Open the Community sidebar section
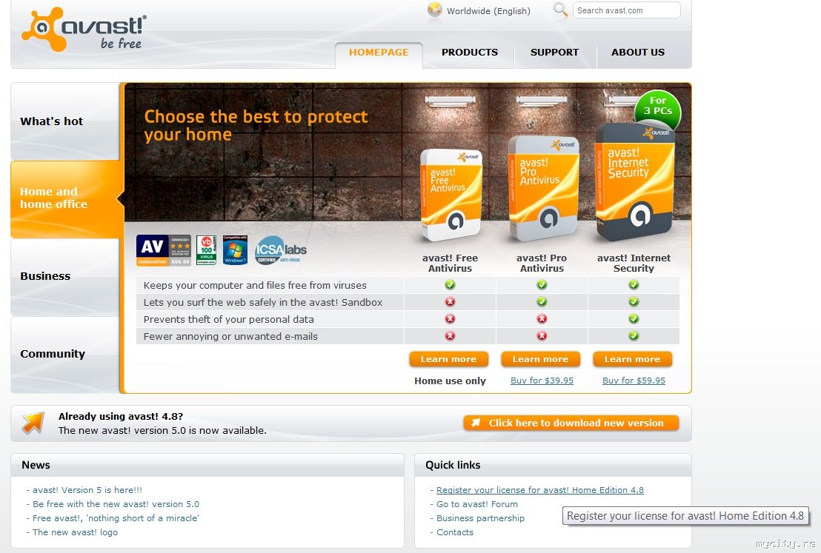821x553 pixels. (65, 355)
